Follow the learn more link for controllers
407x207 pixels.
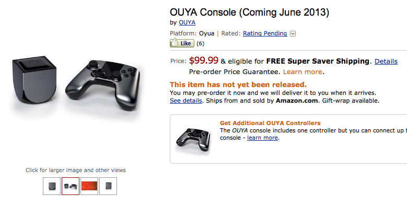(262, 138)
